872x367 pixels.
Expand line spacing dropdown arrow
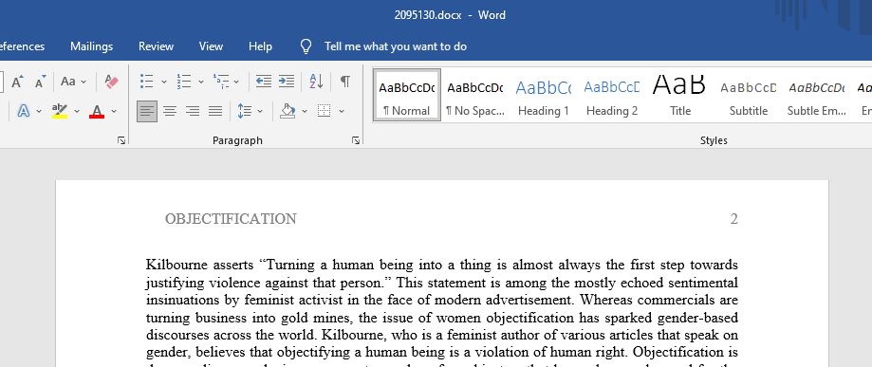coord(260,111)
